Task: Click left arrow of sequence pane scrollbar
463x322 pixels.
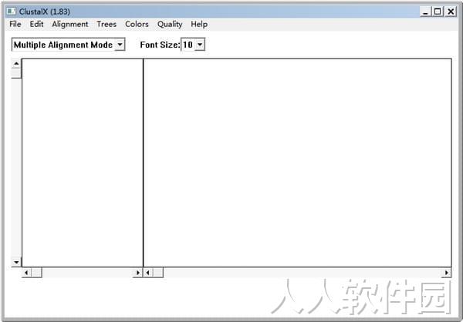Action: pos(148,273)
